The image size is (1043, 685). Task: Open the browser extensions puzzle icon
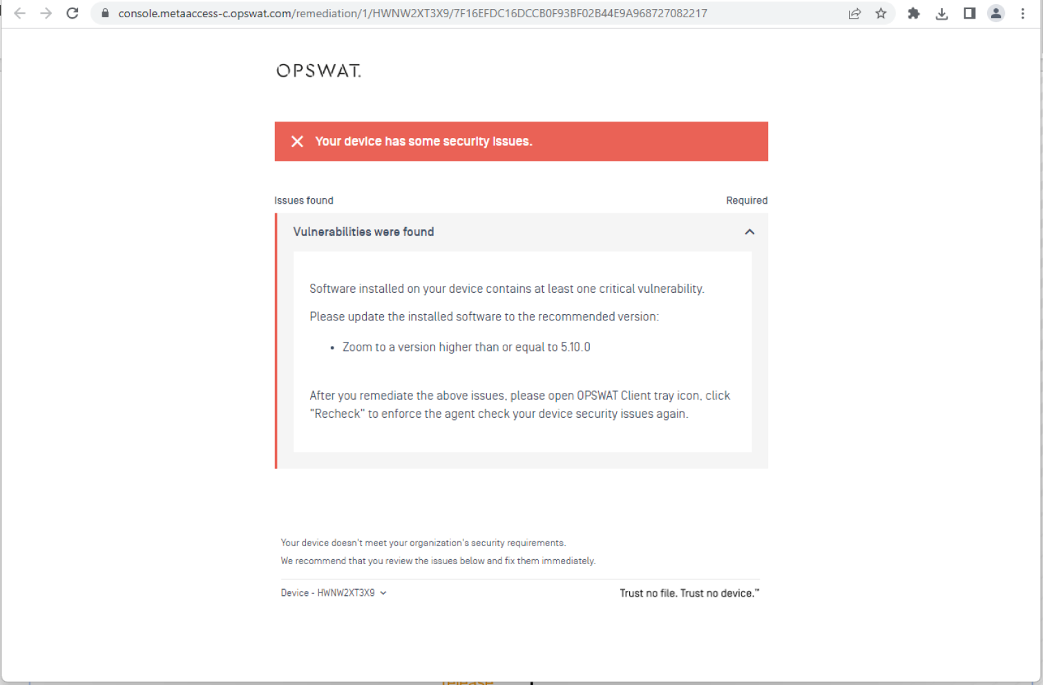(914, 13)
